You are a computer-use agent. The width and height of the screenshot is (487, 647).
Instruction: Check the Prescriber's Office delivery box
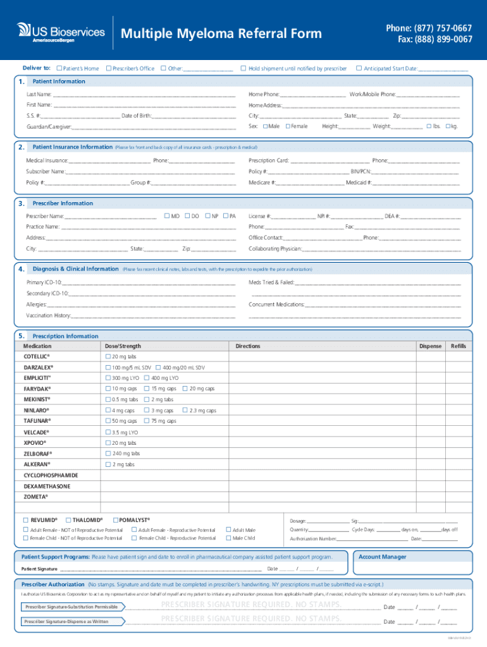point(109,68)
